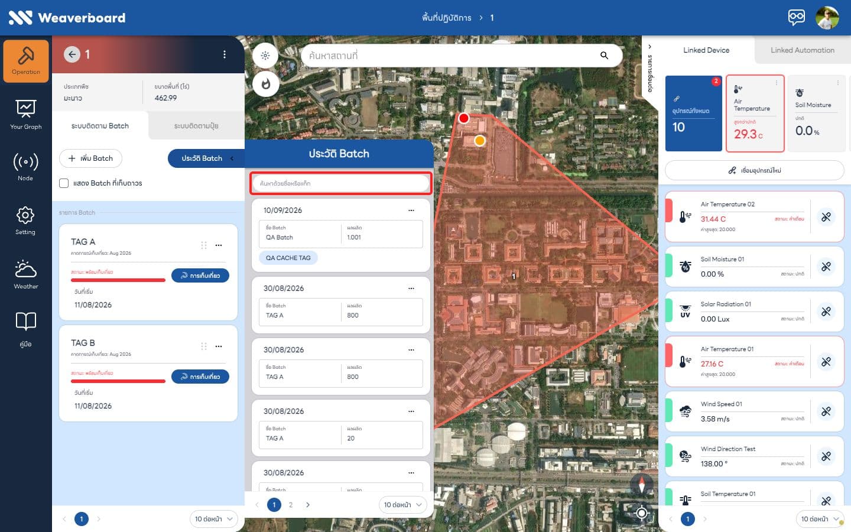Open the chat messages icon in header
851x532 pixels.
[796, 17]
